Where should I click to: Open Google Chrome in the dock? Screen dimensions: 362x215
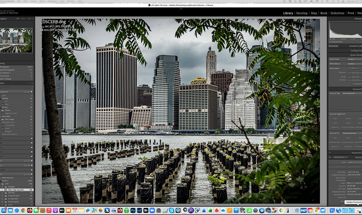(x=23, y=211)
